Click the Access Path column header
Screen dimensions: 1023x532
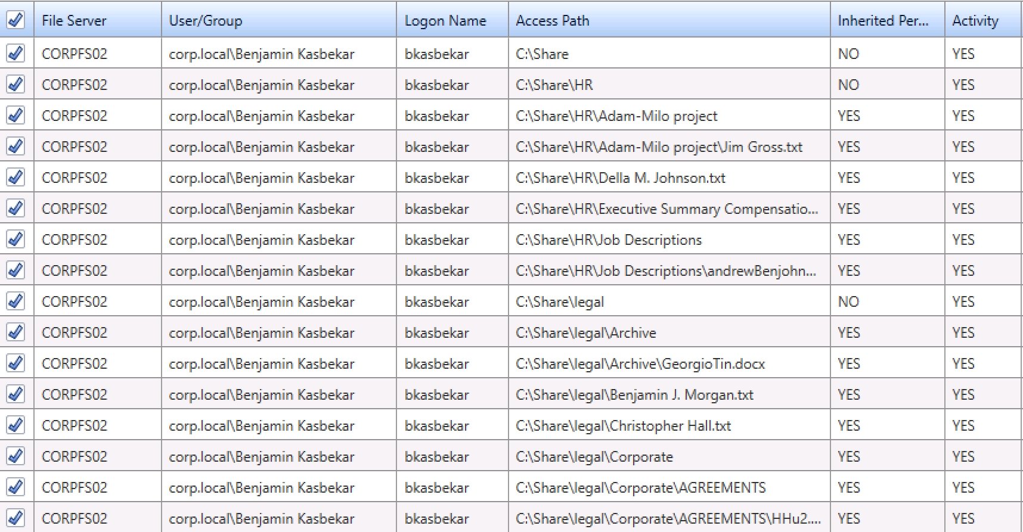[x=552, y=21]
